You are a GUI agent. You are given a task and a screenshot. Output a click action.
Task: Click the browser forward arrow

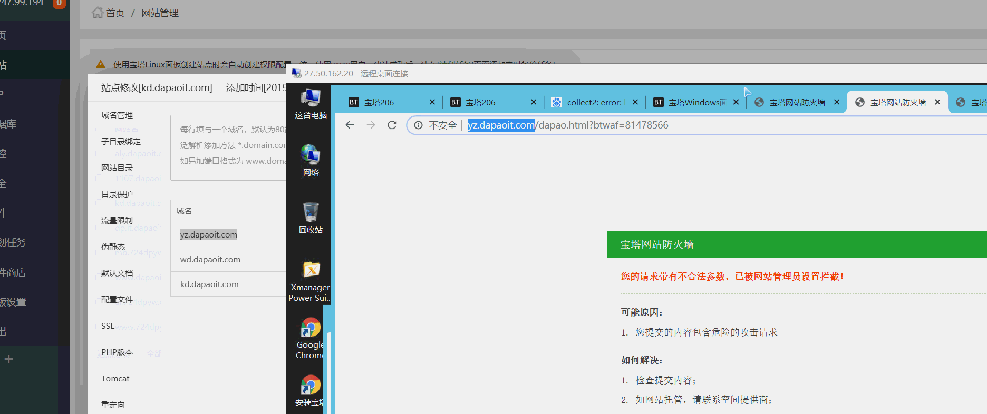point(371,125)
